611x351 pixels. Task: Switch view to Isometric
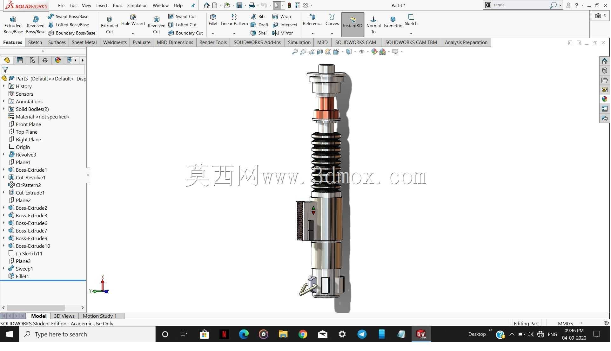[393, 22]
